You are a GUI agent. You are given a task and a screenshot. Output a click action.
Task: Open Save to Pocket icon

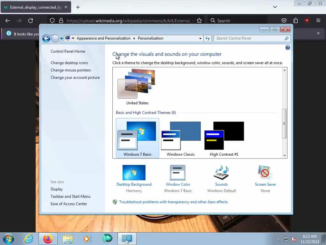click(x=284, y=20)
